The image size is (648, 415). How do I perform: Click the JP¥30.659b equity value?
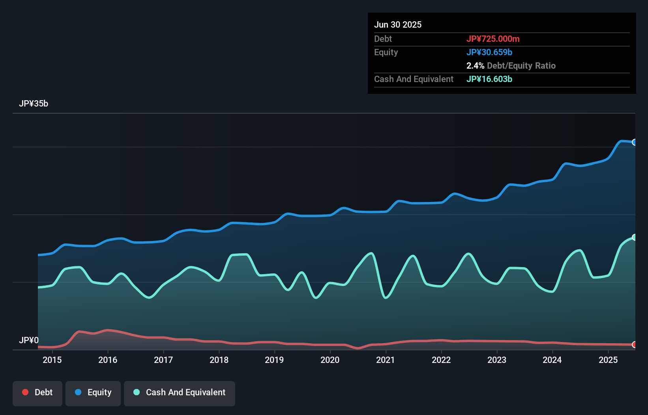[489, 52]
